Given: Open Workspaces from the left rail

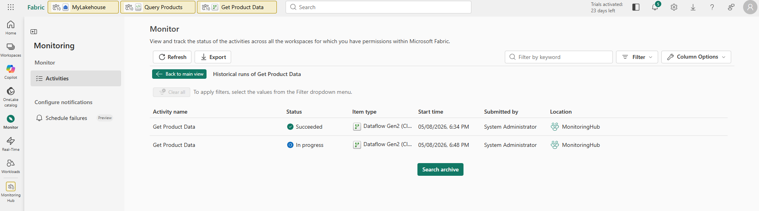Looking at the screenshot, I should (11, 50).
